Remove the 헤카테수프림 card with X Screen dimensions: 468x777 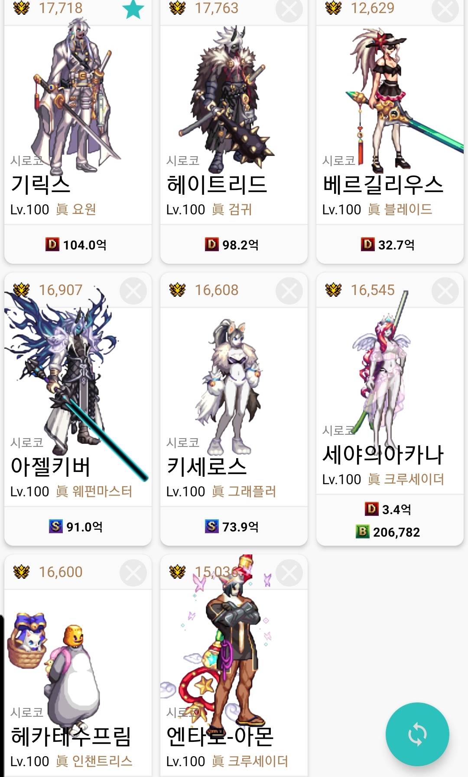tap(133, 573)
